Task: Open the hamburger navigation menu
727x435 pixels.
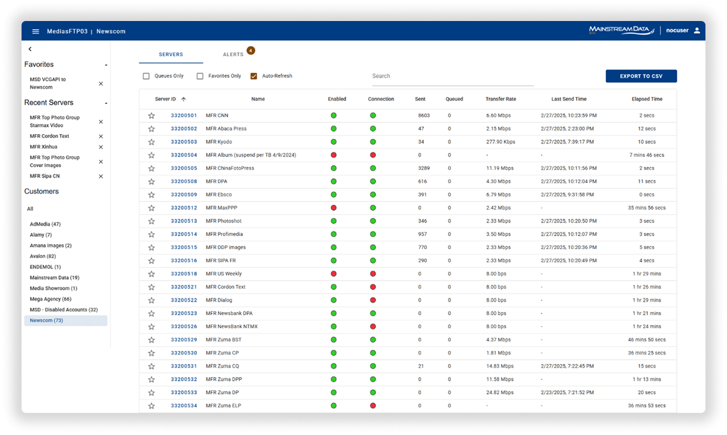Action: point(36,31)
